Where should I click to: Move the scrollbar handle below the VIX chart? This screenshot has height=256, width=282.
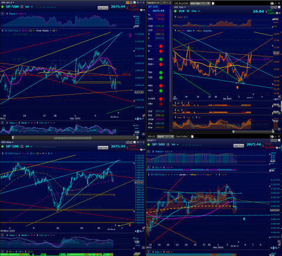(x=233, y=132)
